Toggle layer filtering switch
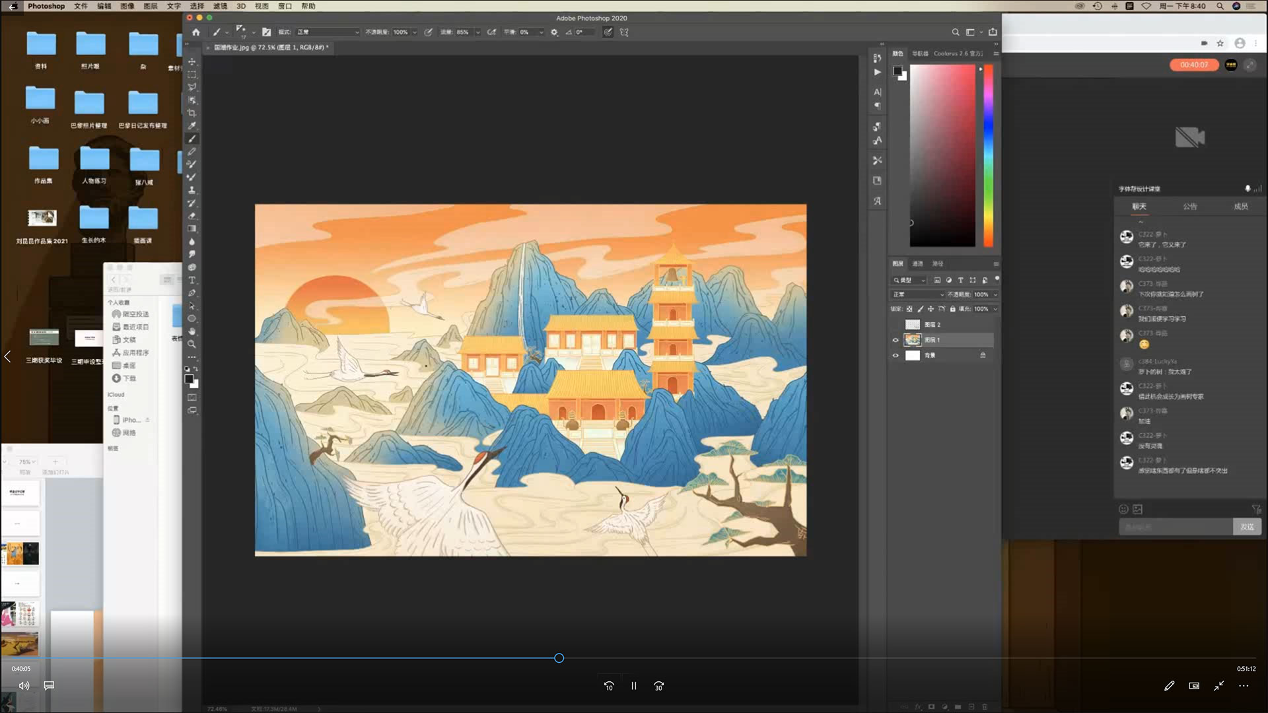Image resolution: width=1268 pixels, height=713 pixels. coord(997,279)
